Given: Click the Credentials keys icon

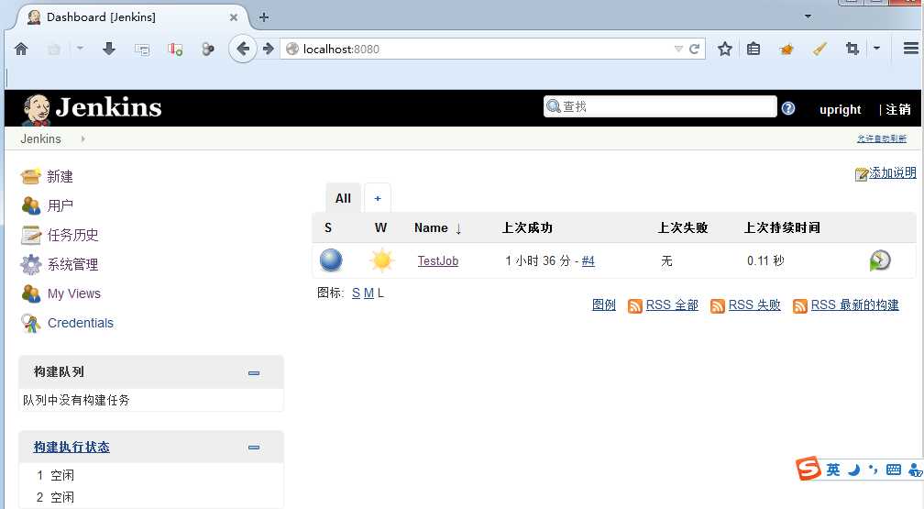Looking at the screenshot, I should 30,323.
